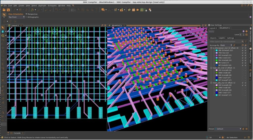Click the info icon in the left sidebar

3,31
